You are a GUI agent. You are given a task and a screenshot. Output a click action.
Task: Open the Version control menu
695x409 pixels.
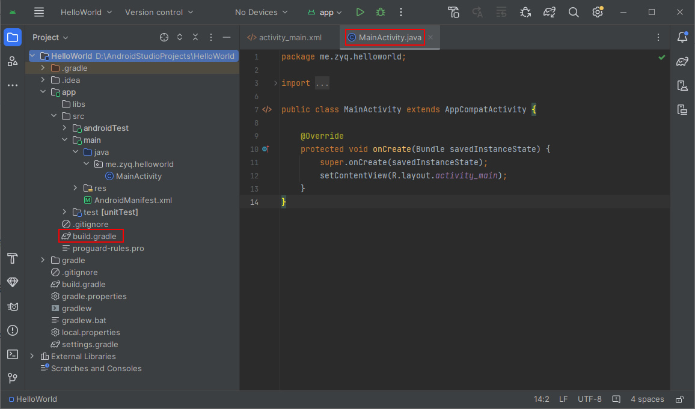click(159, 12)
